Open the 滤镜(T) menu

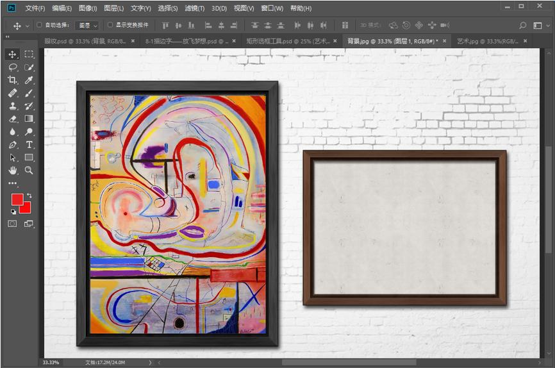tap(194, 8)
